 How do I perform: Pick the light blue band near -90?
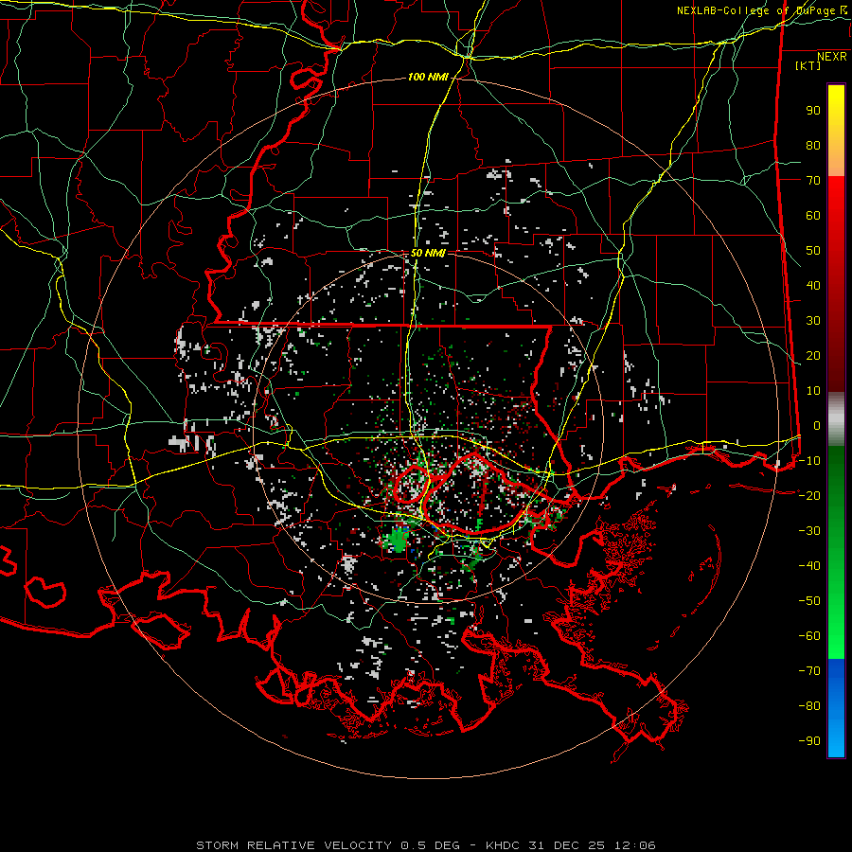836,739
